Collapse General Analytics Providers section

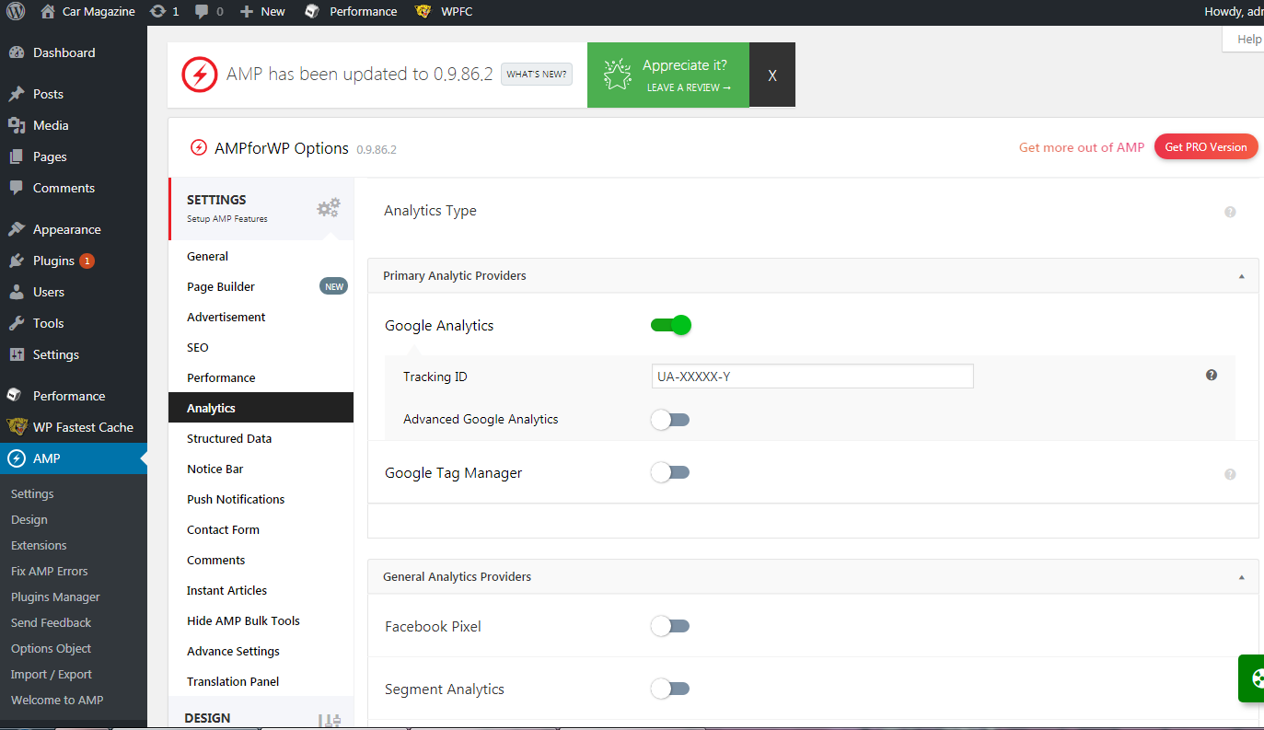(x=1241, y=577)
